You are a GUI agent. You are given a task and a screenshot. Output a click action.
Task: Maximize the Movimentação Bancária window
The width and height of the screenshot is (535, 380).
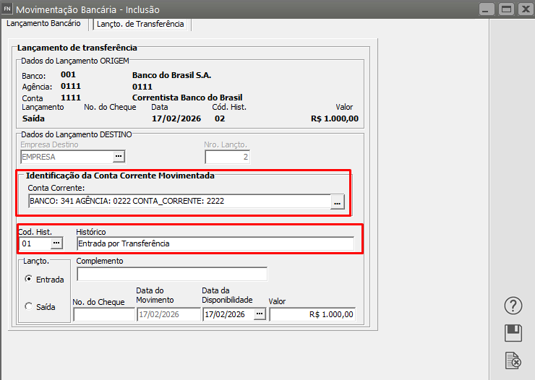click(506, 9)
